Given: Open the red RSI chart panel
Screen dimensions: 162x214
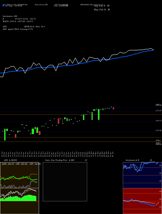Looking at the screenshot, I should (x=142, y=201).
